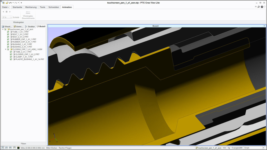Toggle the touchscreen_pen_1_a1_asm root checkbox
This screenshot has width=267, height=150.
click(5, 29)
